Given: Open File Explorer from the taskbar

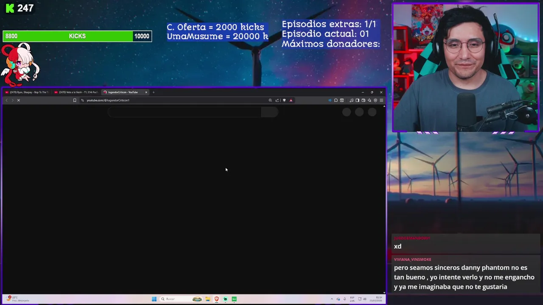Looking at the screenshot, I should [x=207, y=299].
